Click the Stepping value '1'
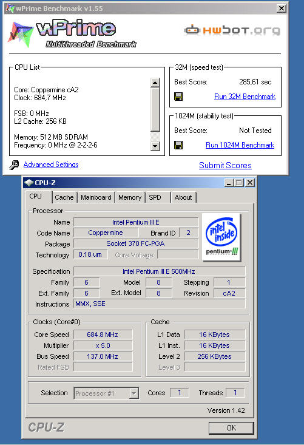This screenshot has height=445, width=304. (x=229, y=282)
